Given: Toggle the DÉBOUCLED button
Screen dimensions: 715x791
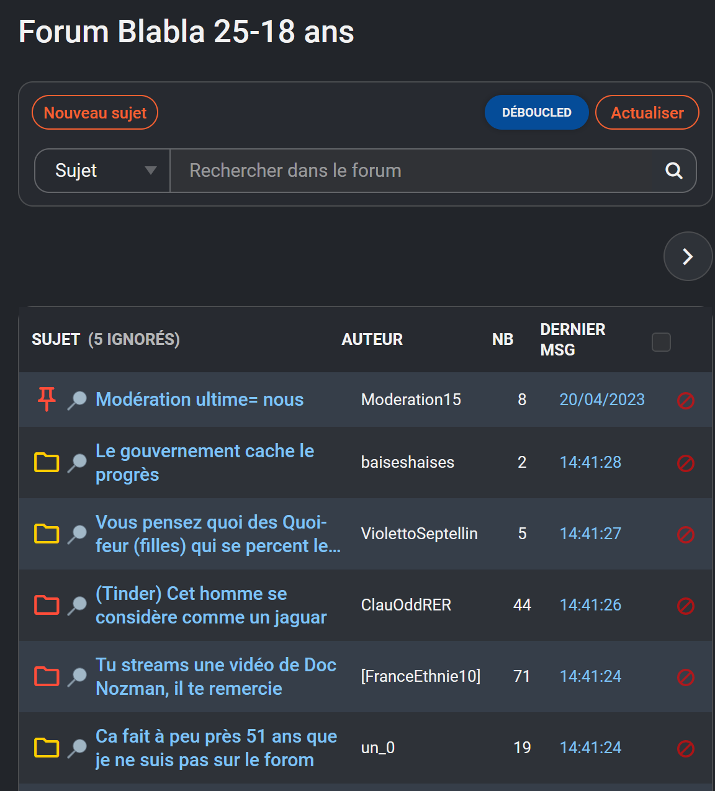Looking at the screenshot, I should pyautogui.click(x=536, y=112).
